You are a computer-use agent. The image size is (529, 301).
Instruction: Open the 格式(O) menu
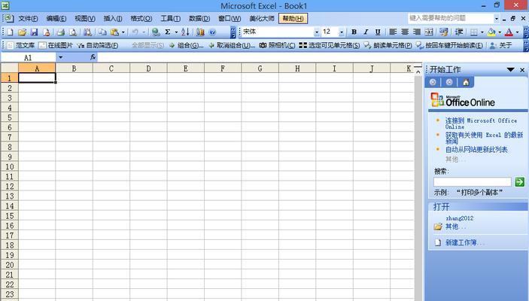[x=141, y=18]
